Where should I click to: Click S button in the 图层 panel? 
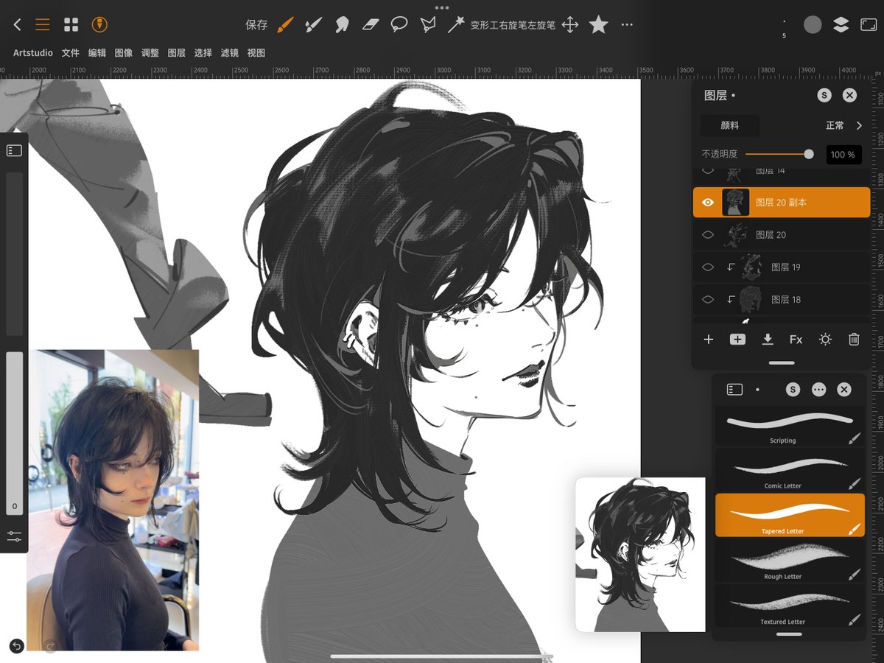click(824, 95)
